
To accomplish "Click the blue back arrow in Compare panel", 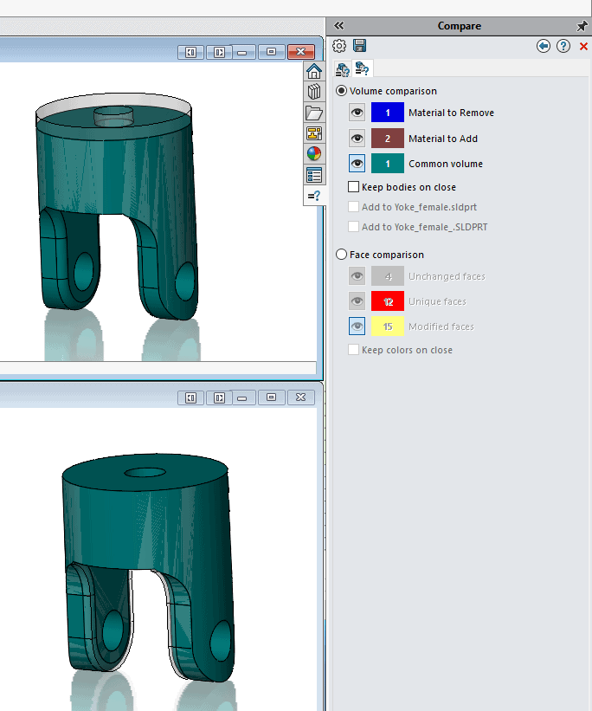I will click(x=544, y=46).
